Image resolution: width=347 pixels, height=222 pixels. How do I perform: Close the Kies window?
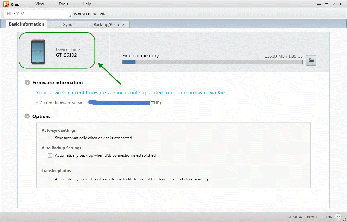tap(341, 4)
